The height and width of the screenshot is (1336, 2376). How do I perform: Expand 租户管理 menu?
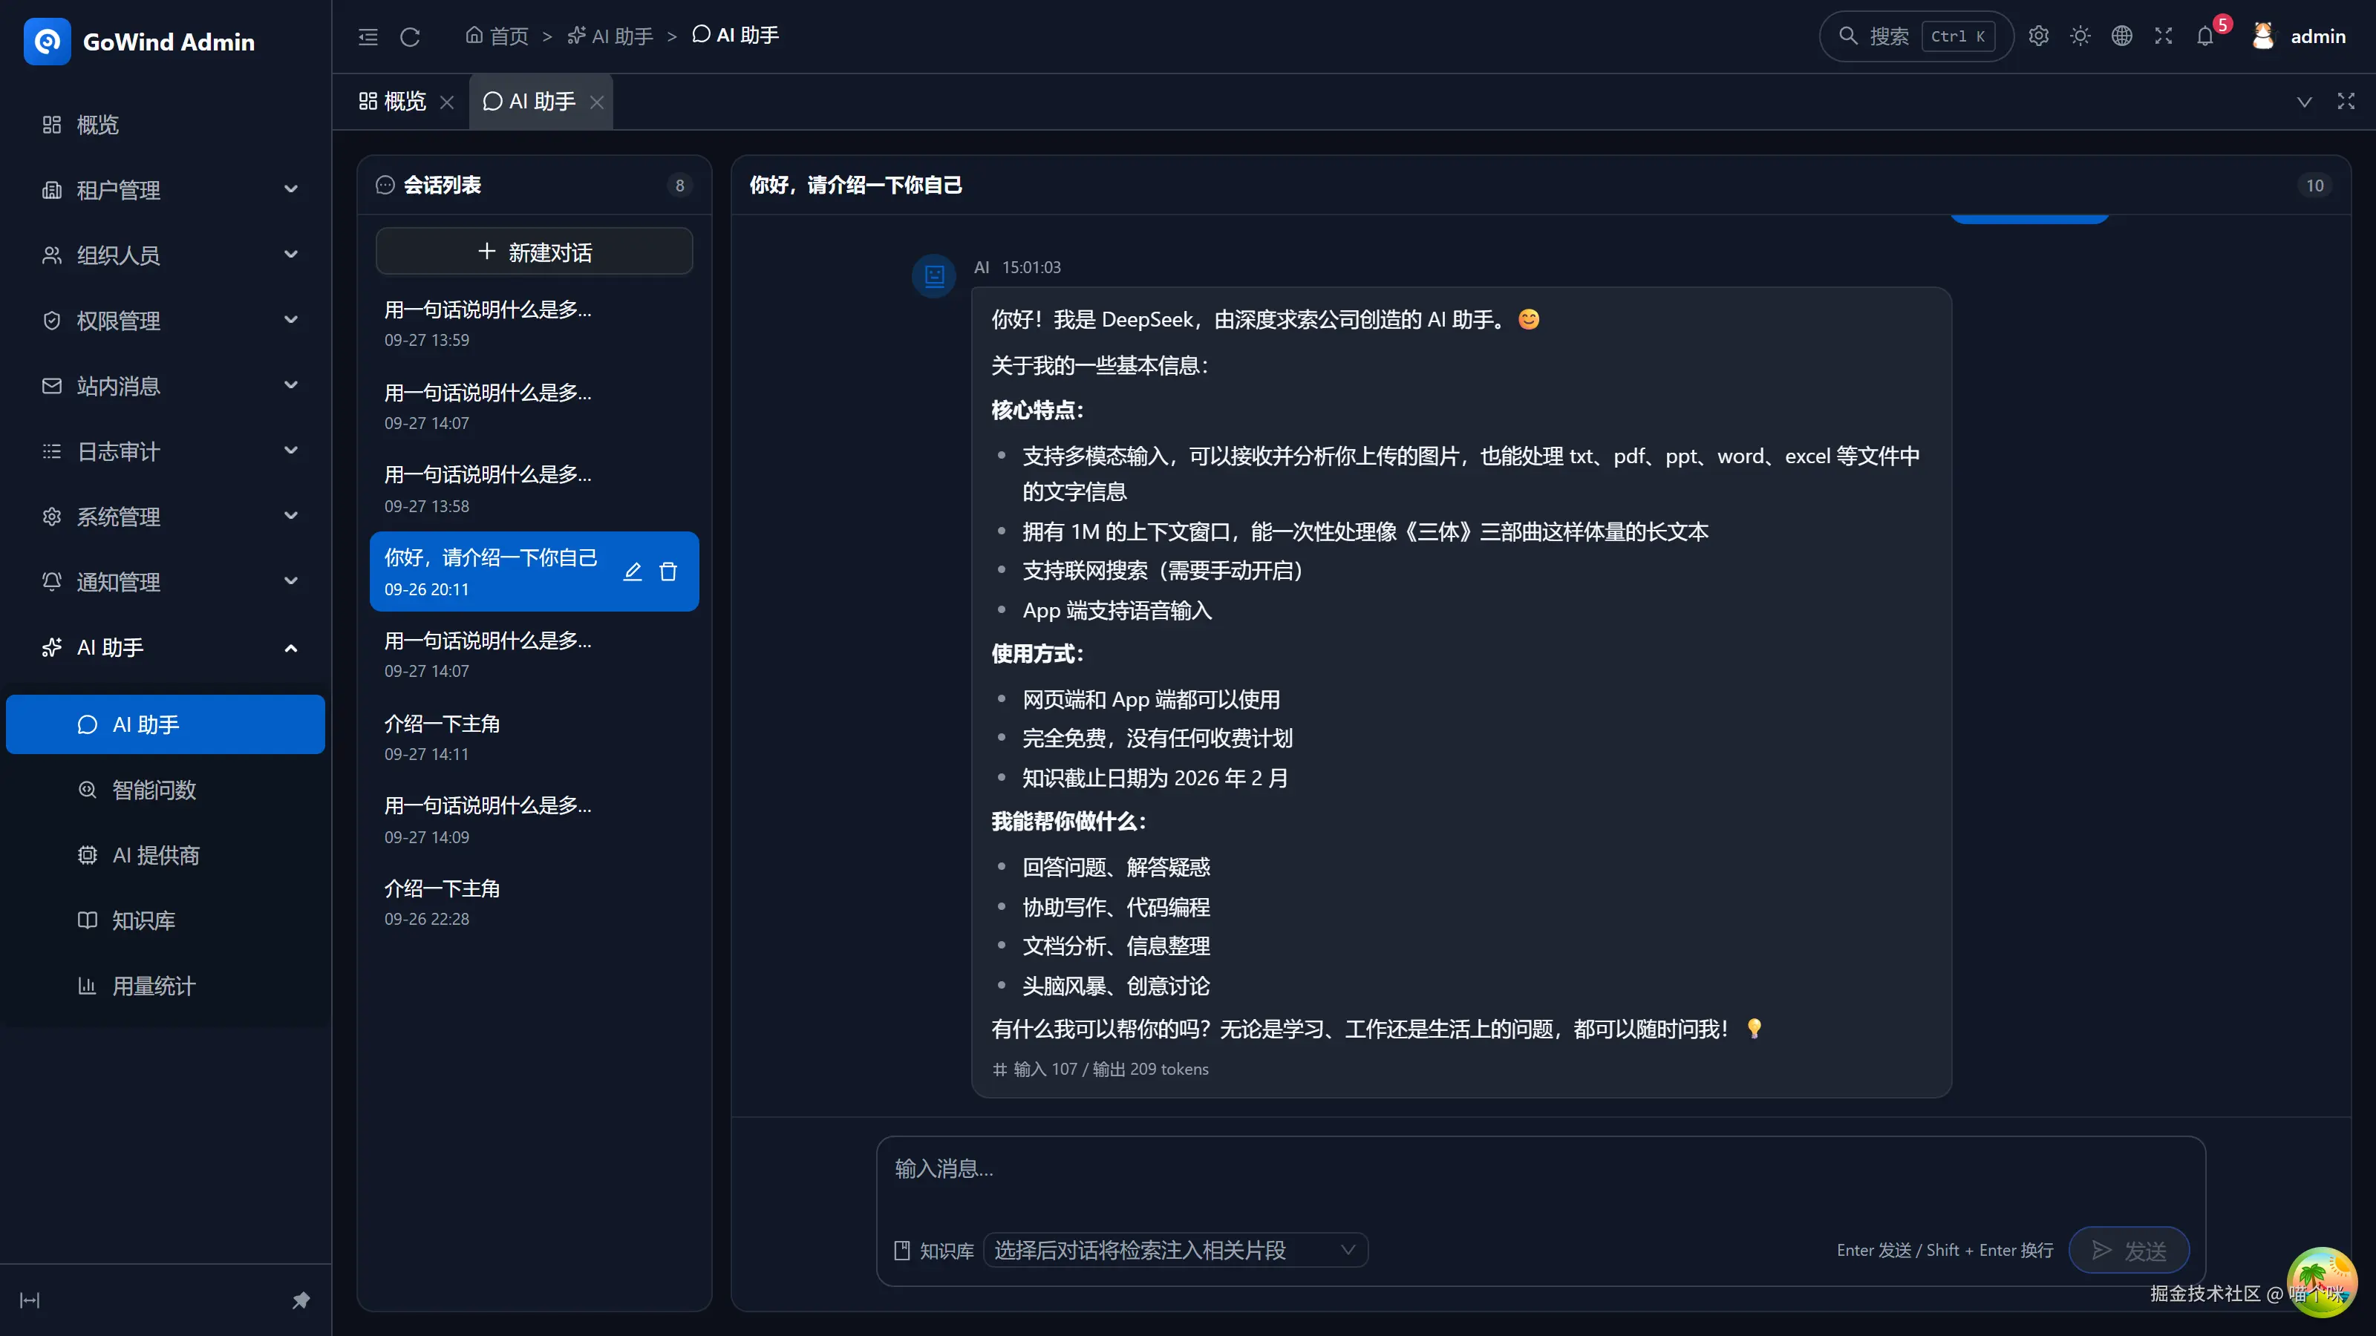coord(166,190)
